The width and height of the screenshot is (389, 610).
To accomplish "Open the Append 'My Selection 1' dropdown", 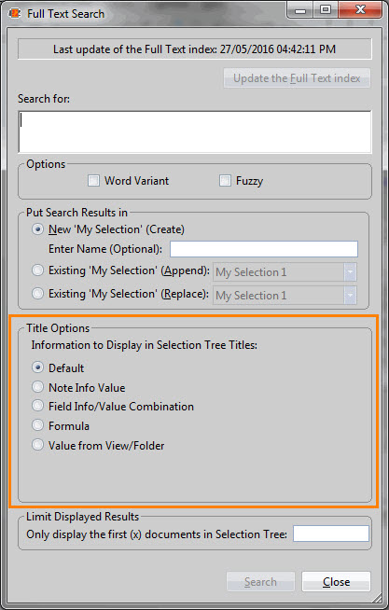I will (285, 272).
